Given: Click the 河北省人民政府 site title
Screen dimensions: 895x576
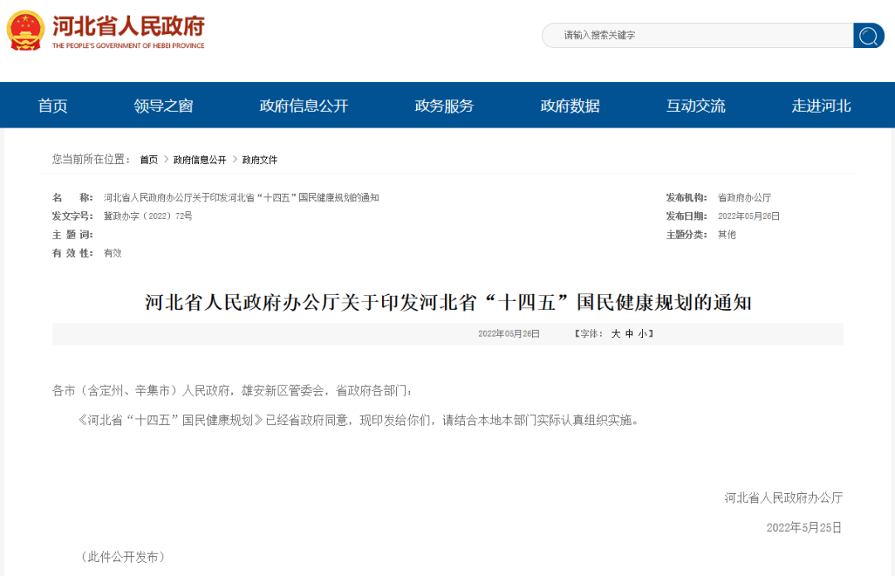Looking at the screenshot, I should click(128, 26).
